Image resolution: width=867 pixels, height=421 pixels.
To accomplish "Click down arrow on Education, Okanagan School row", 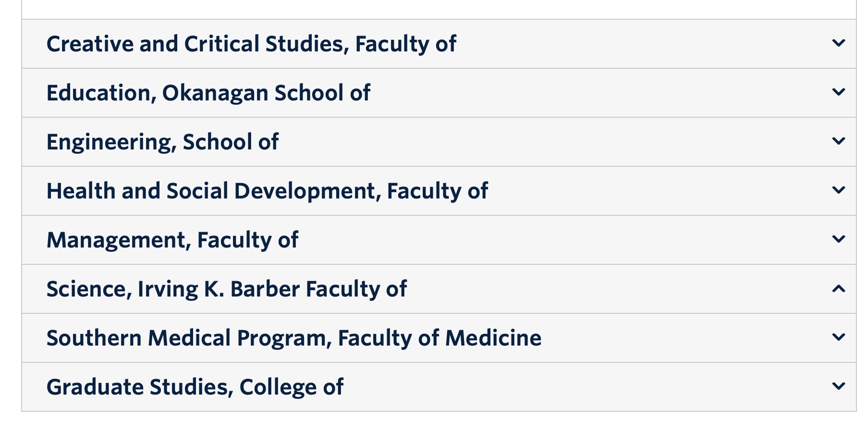I will [x=838, y=92].
